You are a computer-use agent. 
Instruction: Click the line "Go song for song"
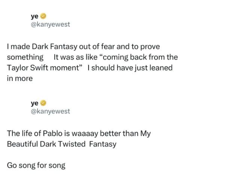(x=36, y=165)
